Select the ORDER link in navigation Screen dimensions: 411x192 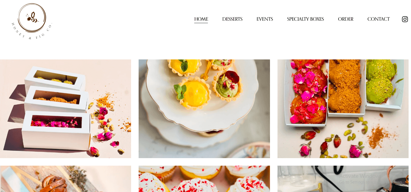(346, 19)
